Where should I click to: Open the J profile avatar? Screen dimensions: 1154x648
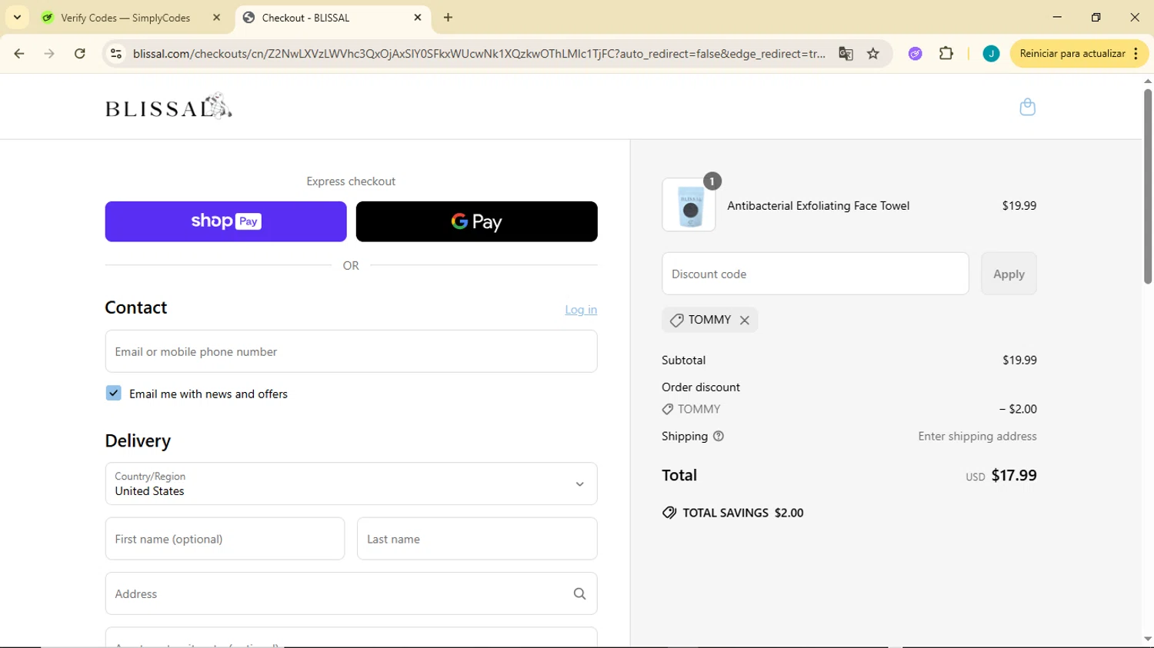coord(991,54)
